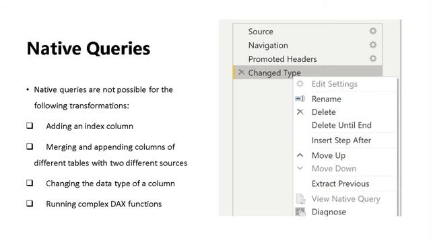Click the Rename icon in context menu

[x=300, y=99]
